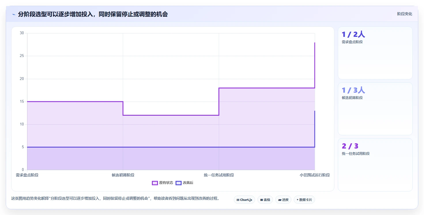Toggle the 原有状态 legend item
This screenshot has height=215, width=424.
[163, 183]
